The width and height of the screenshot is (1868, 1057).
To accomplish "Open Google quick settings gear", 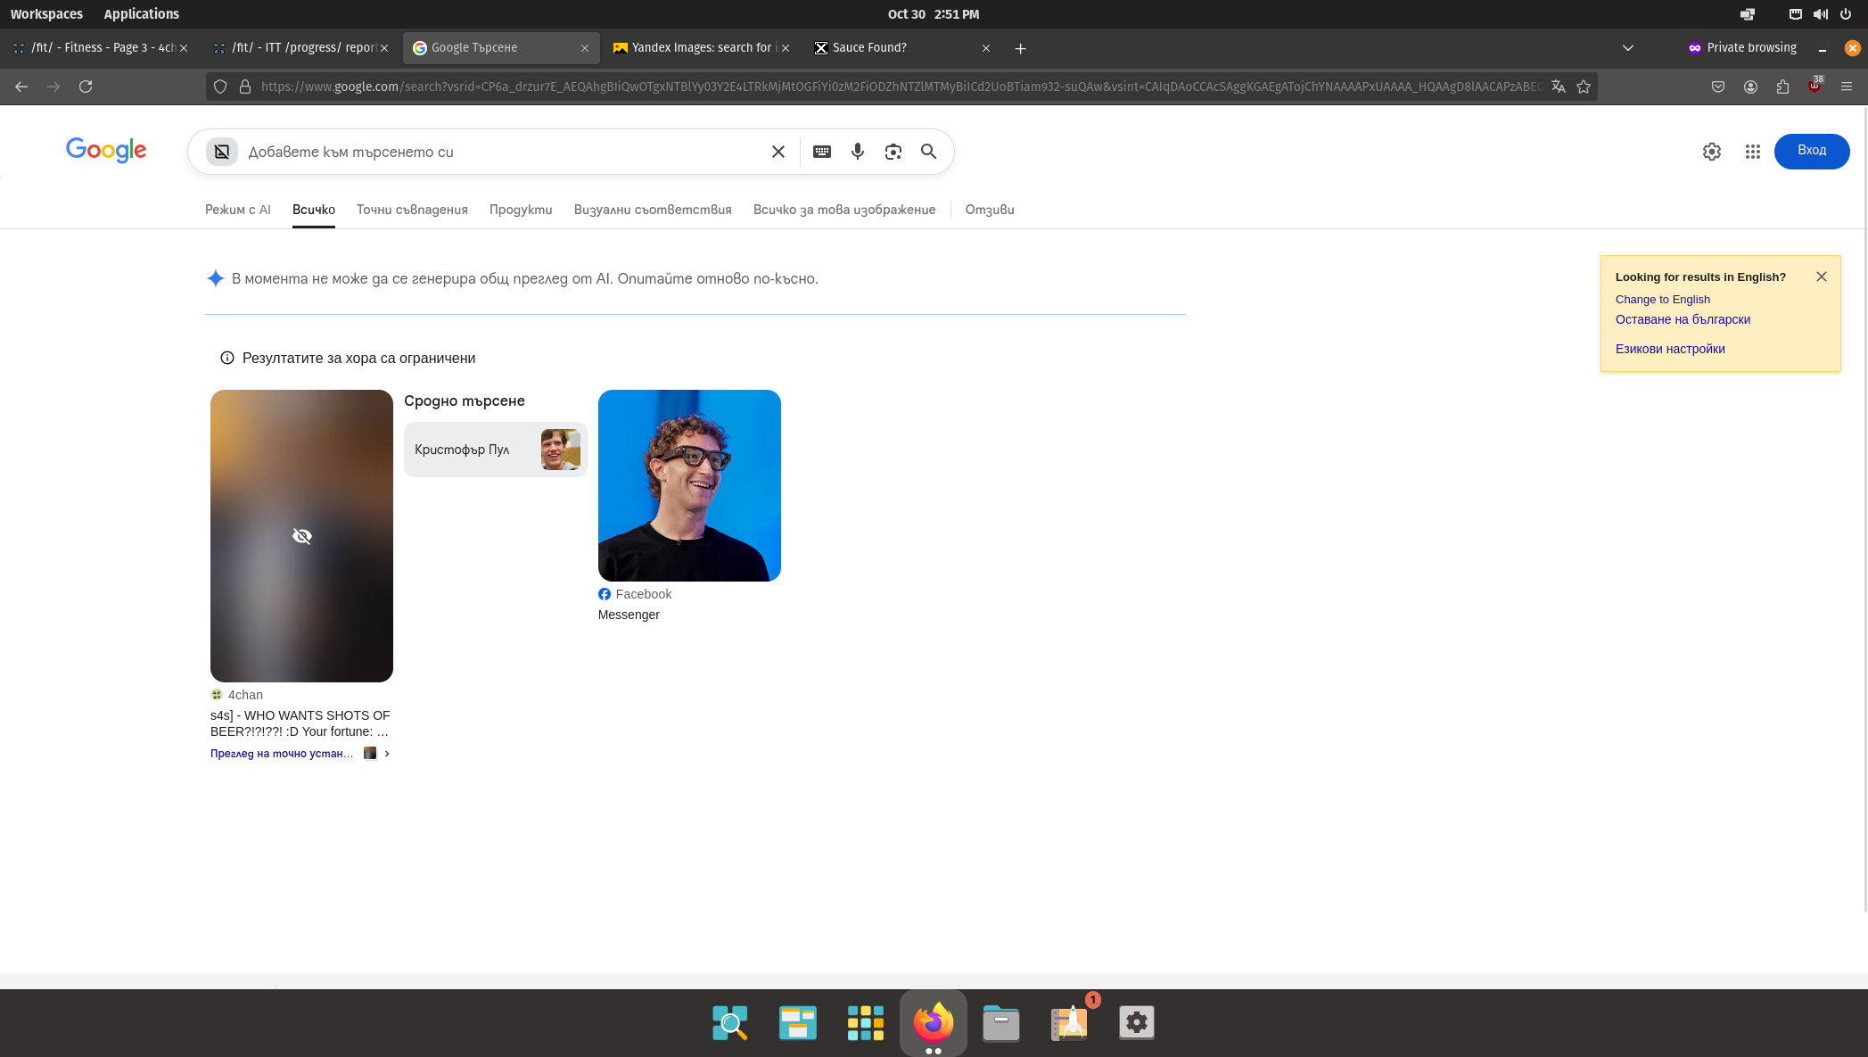I will click(x=1711, y=152).
